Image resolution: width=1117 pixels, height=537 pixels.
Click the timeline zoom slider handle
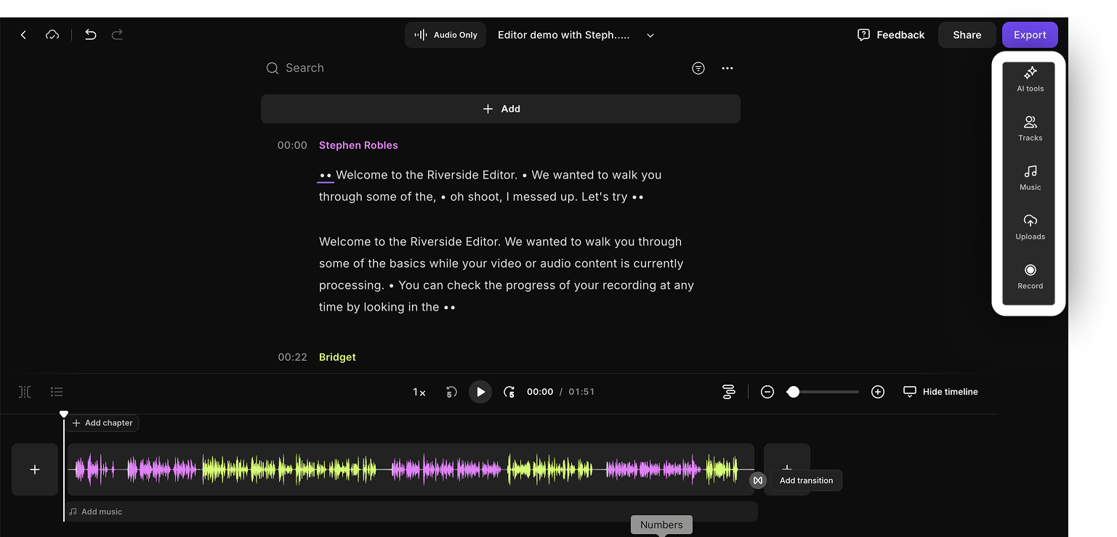(x=794, y=392)
